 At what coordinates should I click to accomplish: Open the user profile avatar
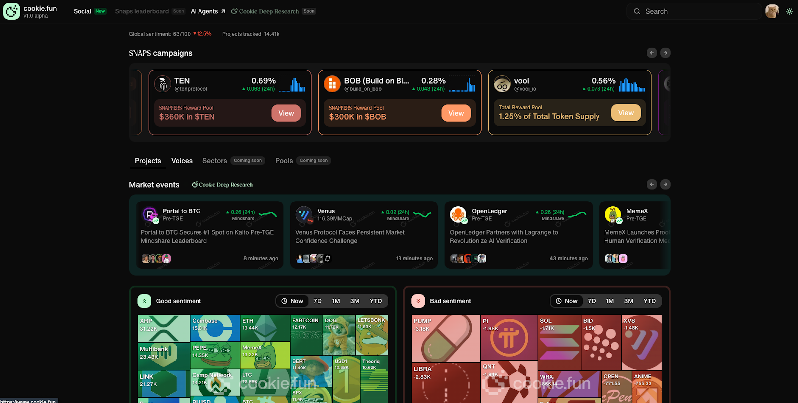(772, 11)
